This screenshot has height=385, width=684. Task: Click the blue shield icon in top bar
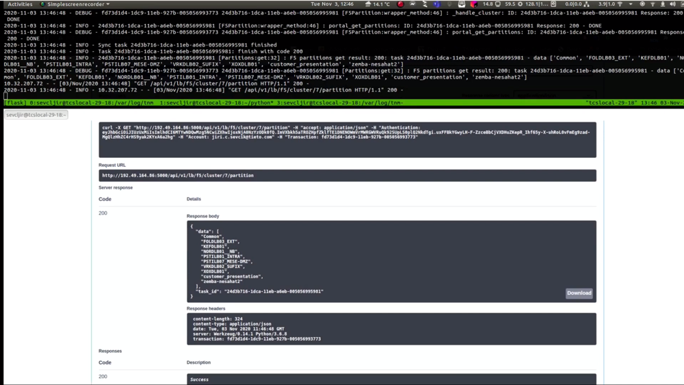[x=437, y=4]
